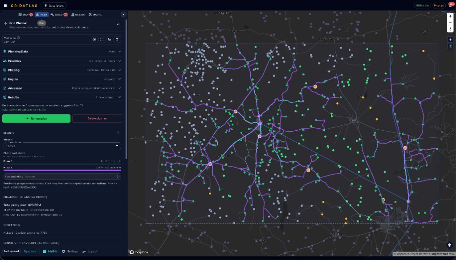Click the delete map area trash icon

pos(117,40)
